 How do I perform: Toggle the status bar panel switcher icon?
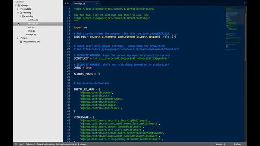[16, 144]
